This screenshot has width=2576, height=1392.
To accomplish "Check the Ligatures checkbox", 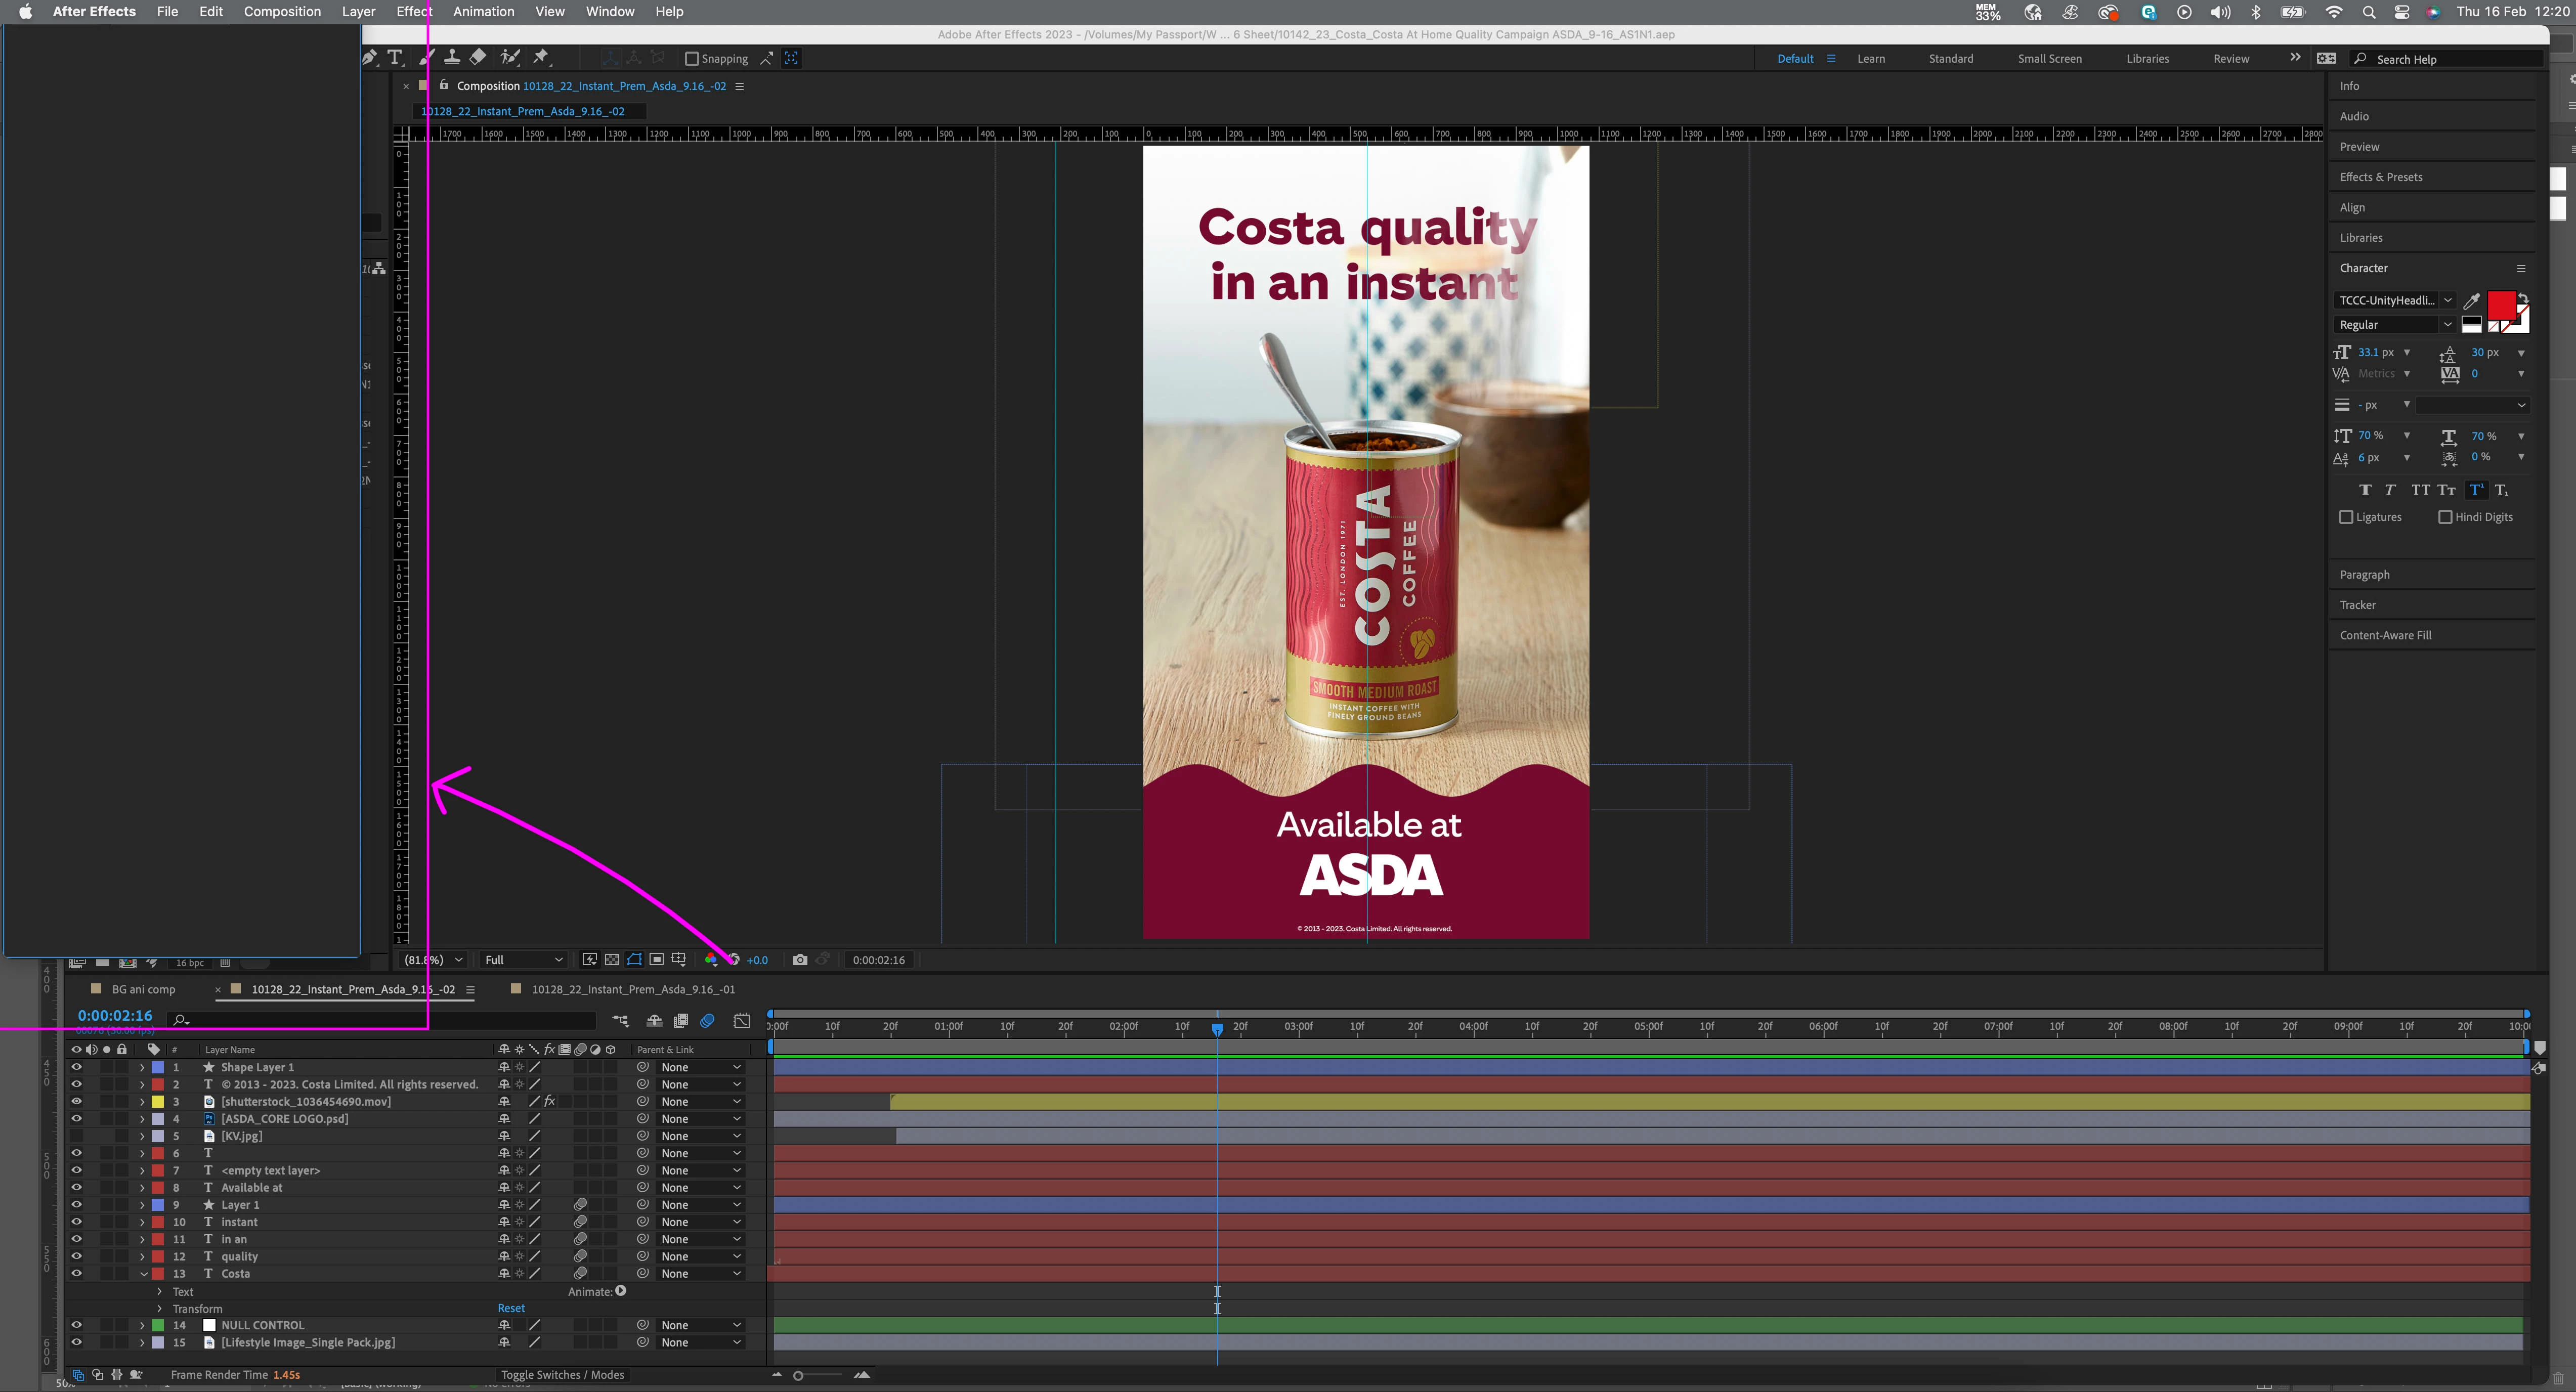I will coord(2346,517).
